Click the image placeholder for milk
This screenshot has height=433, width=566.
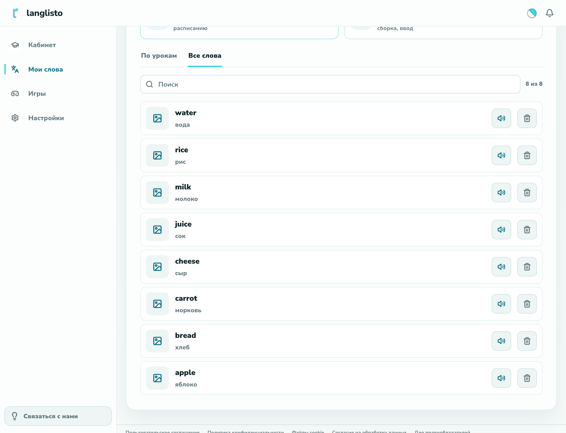pyautogui.click(x=157, y=192)
